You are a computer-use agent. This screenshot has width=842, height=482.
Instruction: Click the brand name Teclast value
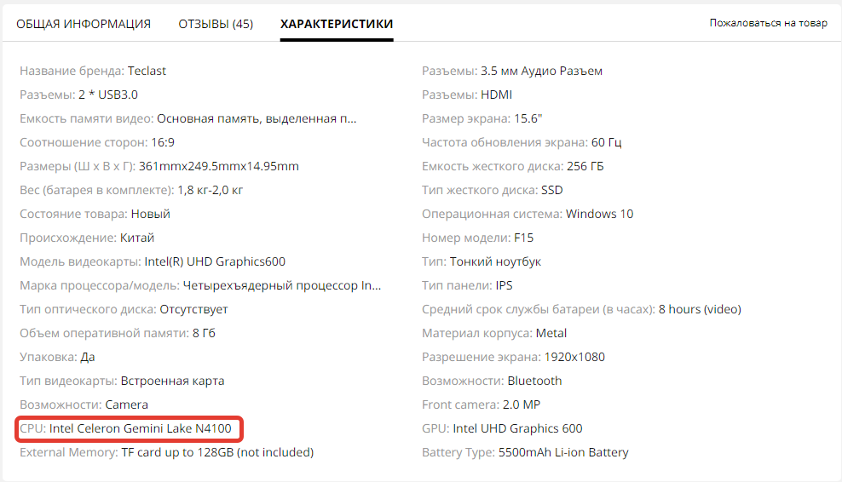(x=147, y=71)
